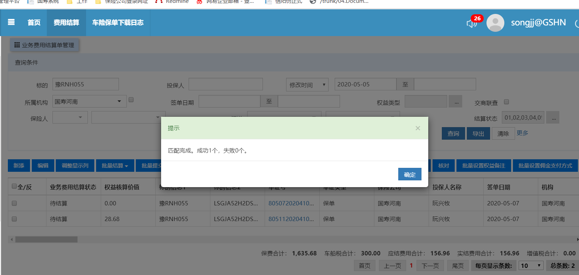
Task: Show 更多 query conditions
Action: tap(522, 133)
